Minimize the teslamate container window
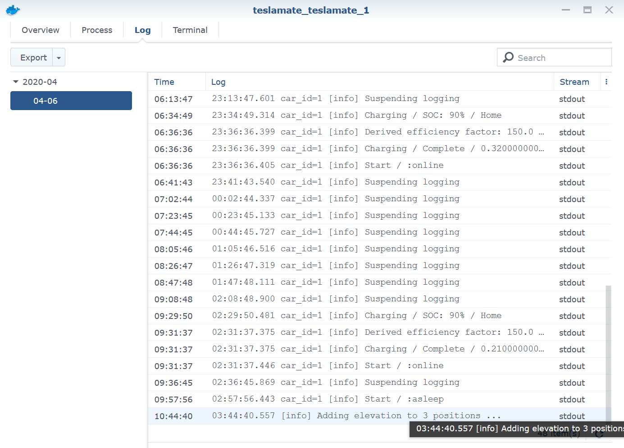Image resolution: width=624 pixels, height=448 pixels. (566, 10)
